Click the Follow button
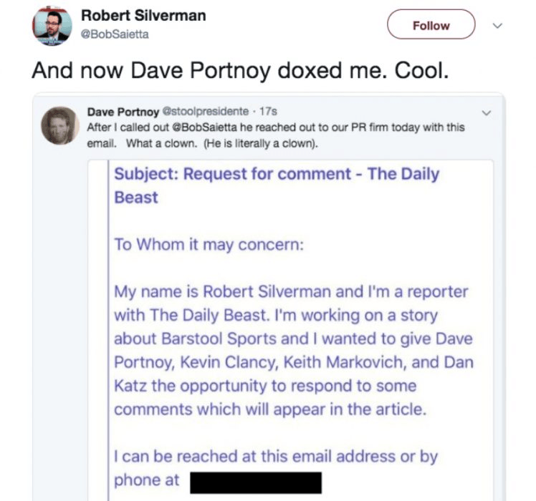Screen dimensions: 536x501 coord(431,25)
